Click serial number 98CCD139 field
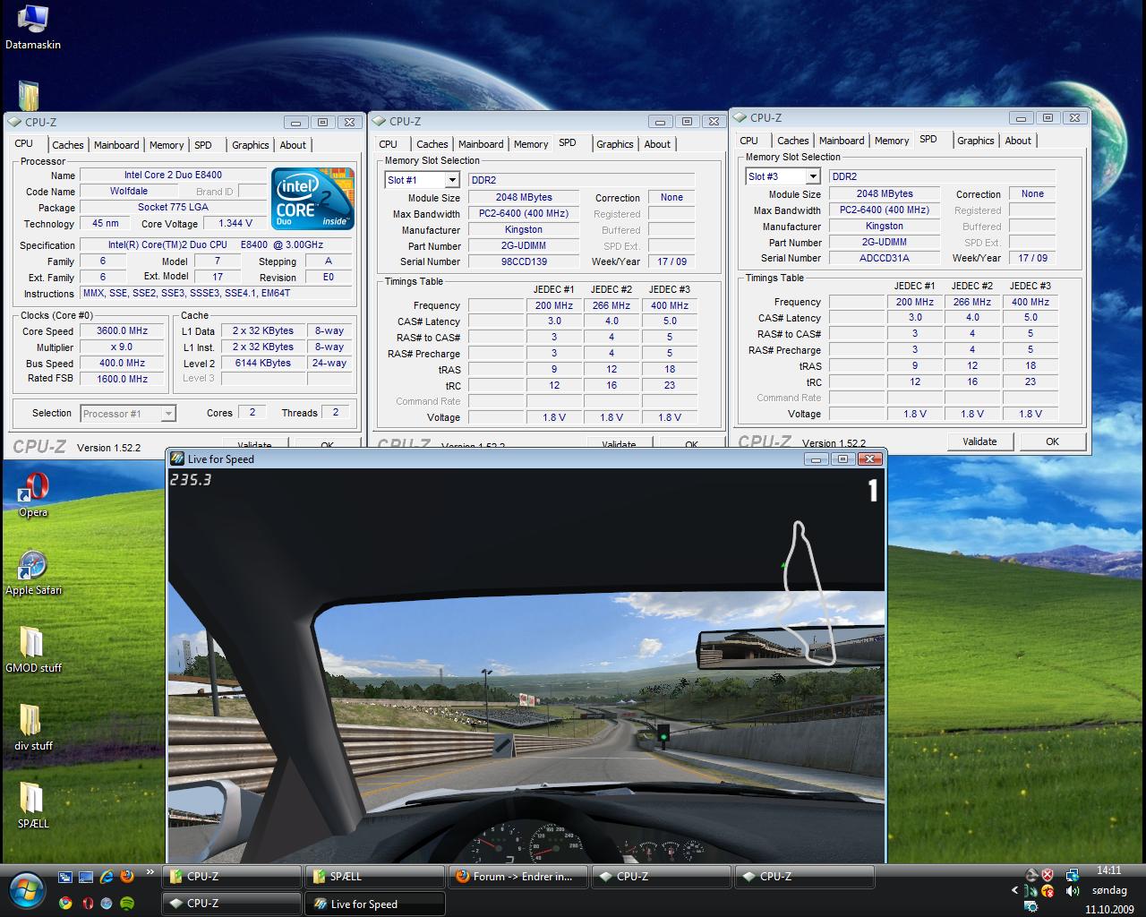The width and height of the screenshot is (1146, 917). tap(524, 261)
